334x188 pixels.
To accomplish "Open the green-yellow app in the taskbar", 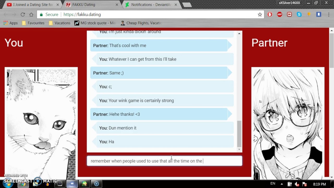I will tap(84, 184).
